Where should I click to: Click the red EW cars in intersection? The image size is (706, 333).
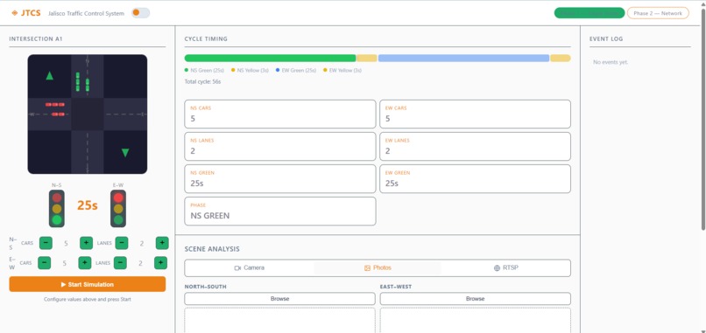coord(55,109)
